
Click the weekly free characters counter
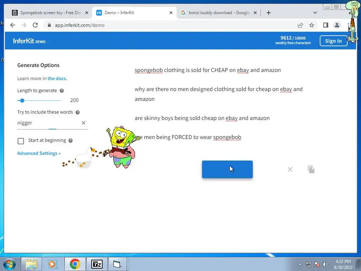(293, 40)
